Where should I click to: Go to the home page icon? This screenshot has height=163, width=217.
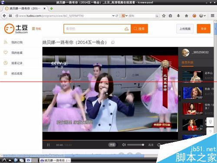[x=187, y=16]
